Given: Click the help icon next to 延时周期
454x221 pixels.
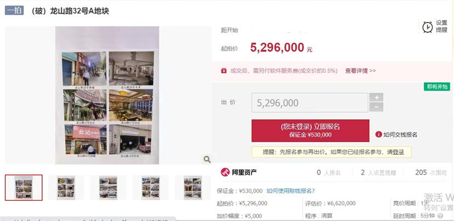Looking at the screenshot, I should point(440,216).
